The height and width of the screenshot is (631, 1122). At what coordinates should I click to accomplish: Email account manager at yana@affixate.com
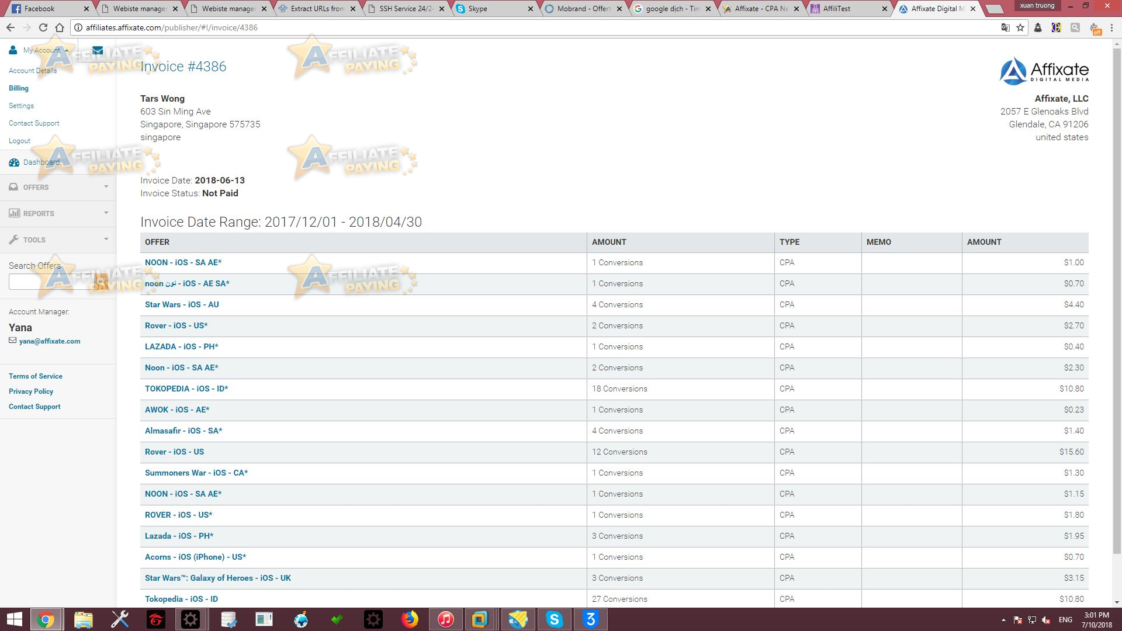[50, 341]
